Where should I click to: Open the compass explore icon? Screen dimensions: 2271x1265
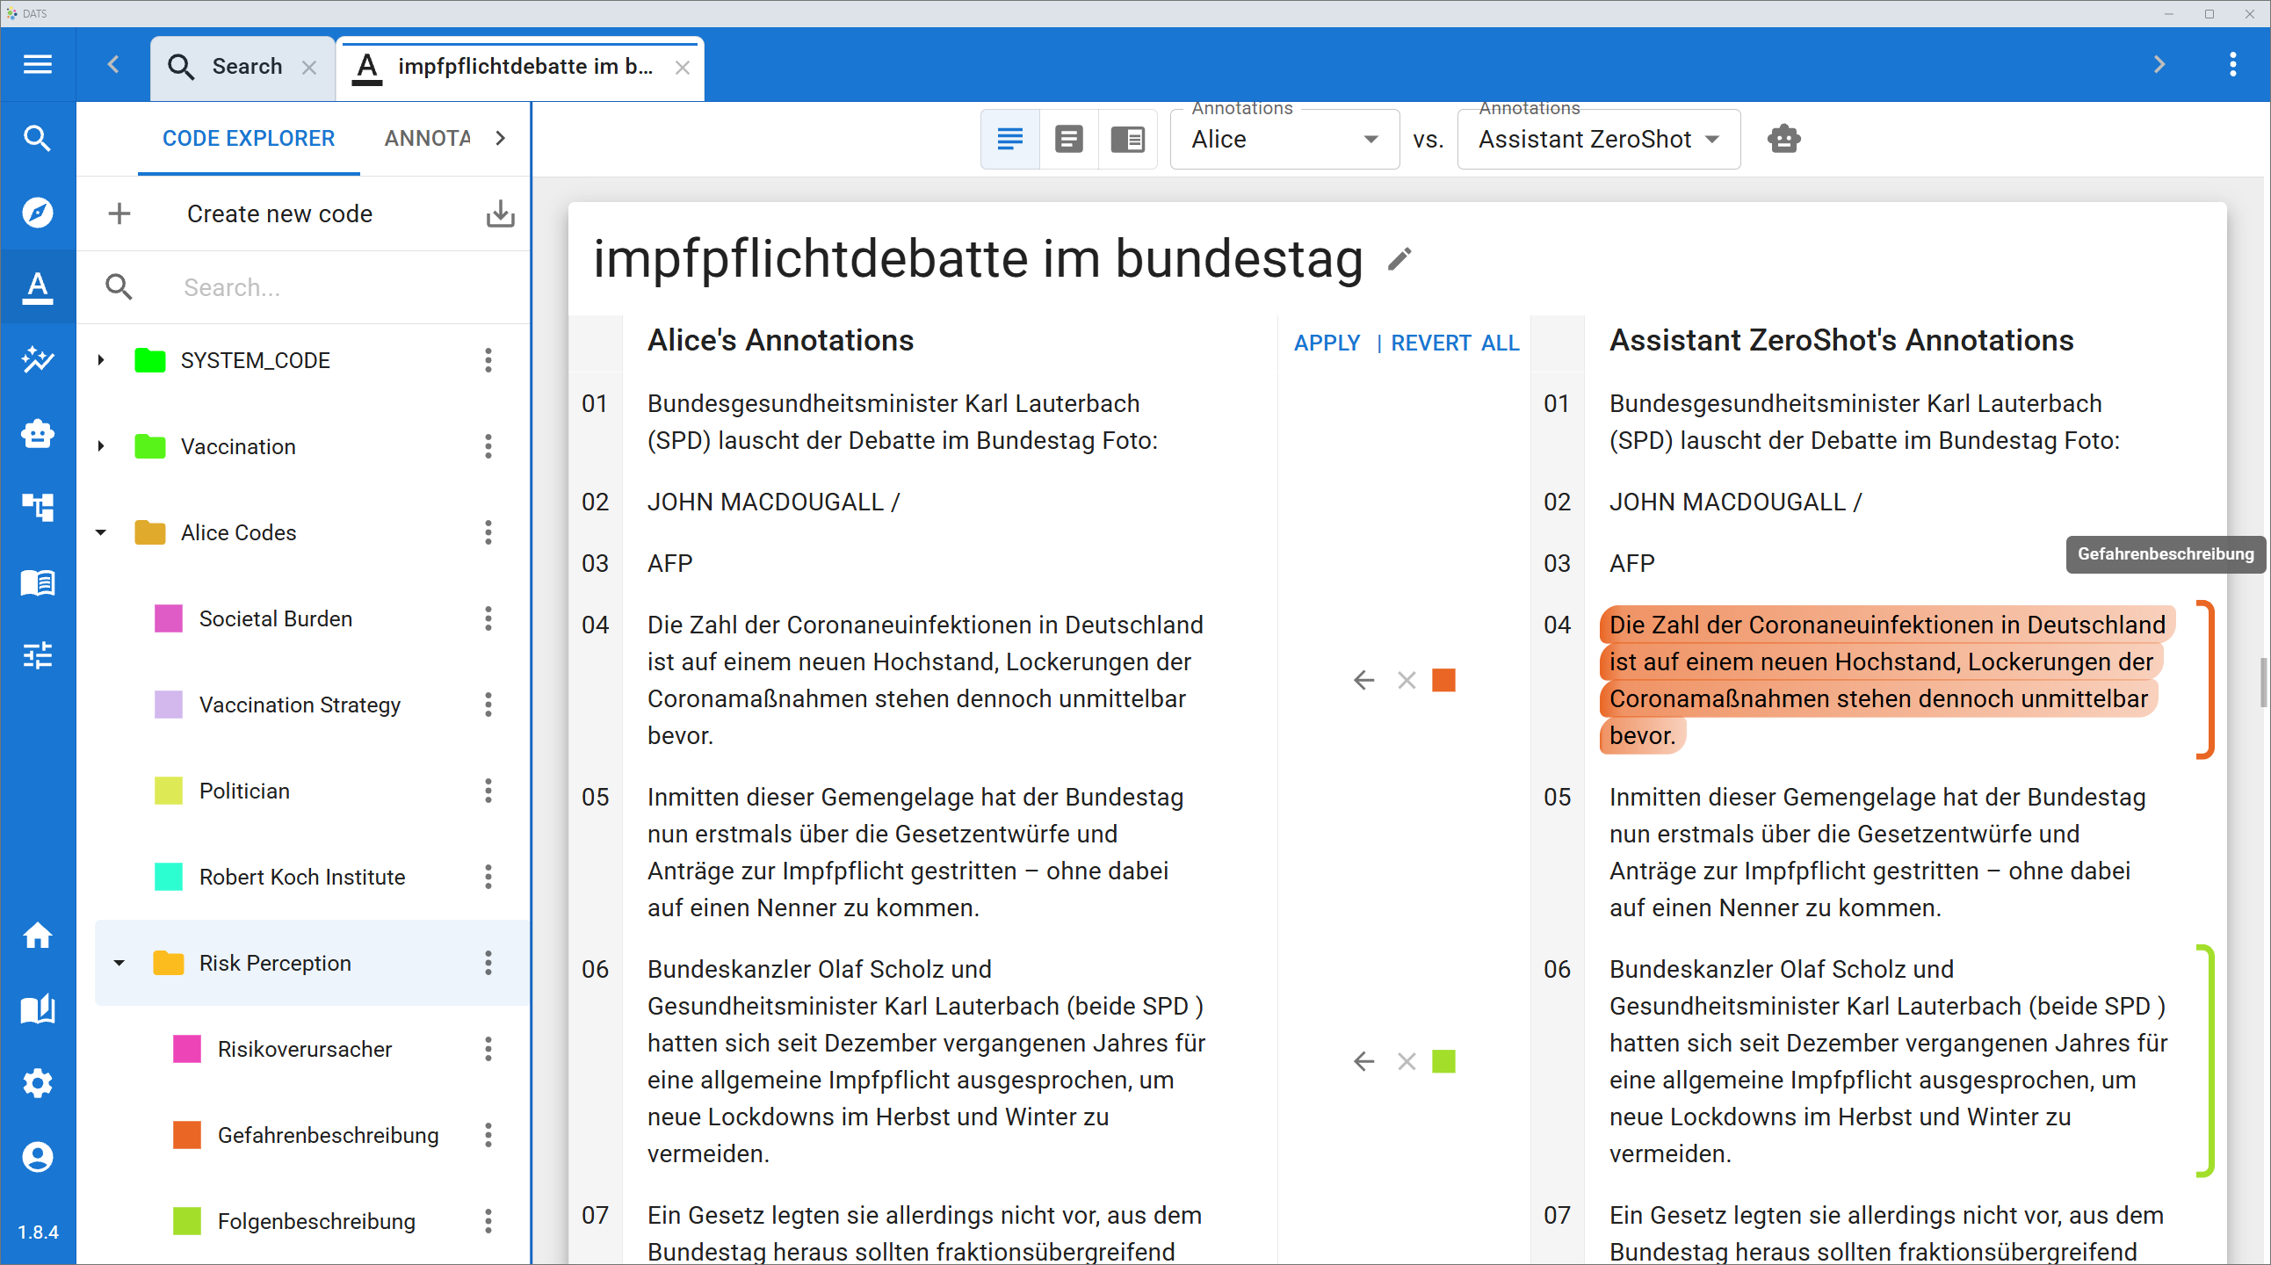(37, 213)
